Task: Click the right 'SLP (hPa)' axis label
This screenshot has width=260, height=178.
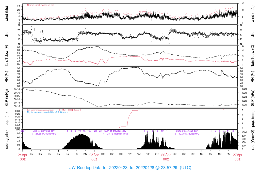Action: pos(253,98)
